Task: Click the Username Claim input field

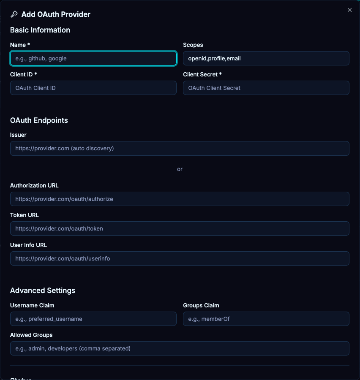Action: pyautogui.click(x=93, y=319)
